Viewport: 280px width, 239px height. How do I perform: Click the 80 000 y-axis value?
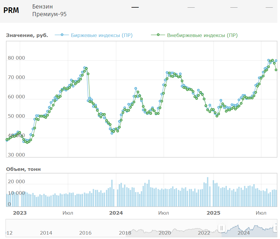click(x=16, y=58)
